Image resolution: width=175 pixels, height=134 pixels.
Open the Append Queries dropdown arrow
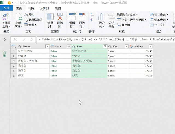point(167,20)
